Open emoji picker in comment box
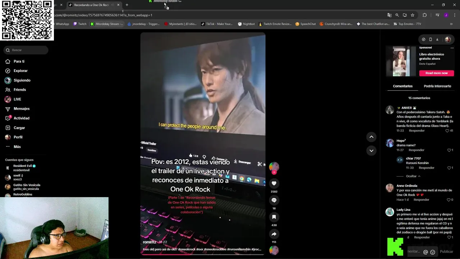Screen dimensions: 460x259 433,252
